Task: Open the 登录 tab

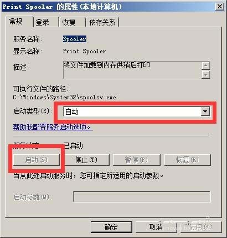Action: point(42,22)
